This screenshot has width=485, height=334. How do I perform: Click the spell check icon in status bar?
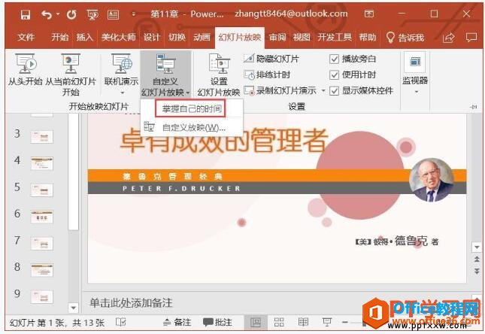tap(120, 322)
